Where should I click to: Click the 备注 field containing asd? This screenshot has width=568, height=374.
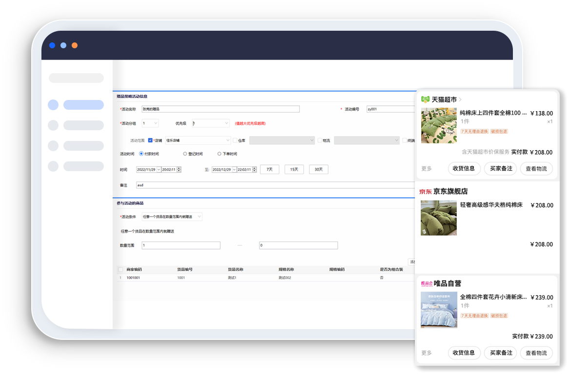(x=276, y=185)
